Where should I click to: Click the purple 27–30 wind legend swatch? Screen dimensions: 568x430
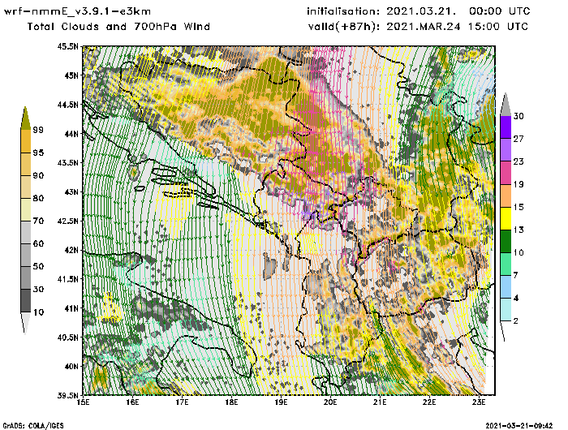pos(506,127)
